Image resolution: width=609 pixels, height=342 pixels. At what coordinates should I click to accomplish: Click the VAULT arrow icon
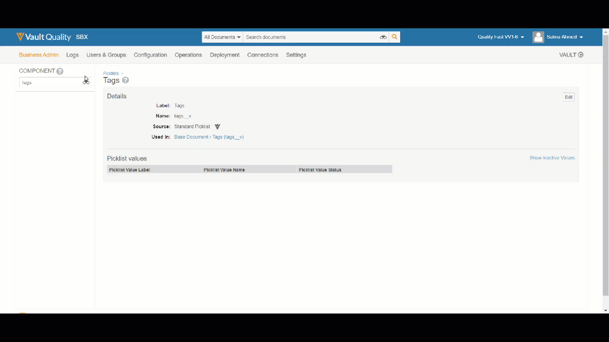[580, 55]
